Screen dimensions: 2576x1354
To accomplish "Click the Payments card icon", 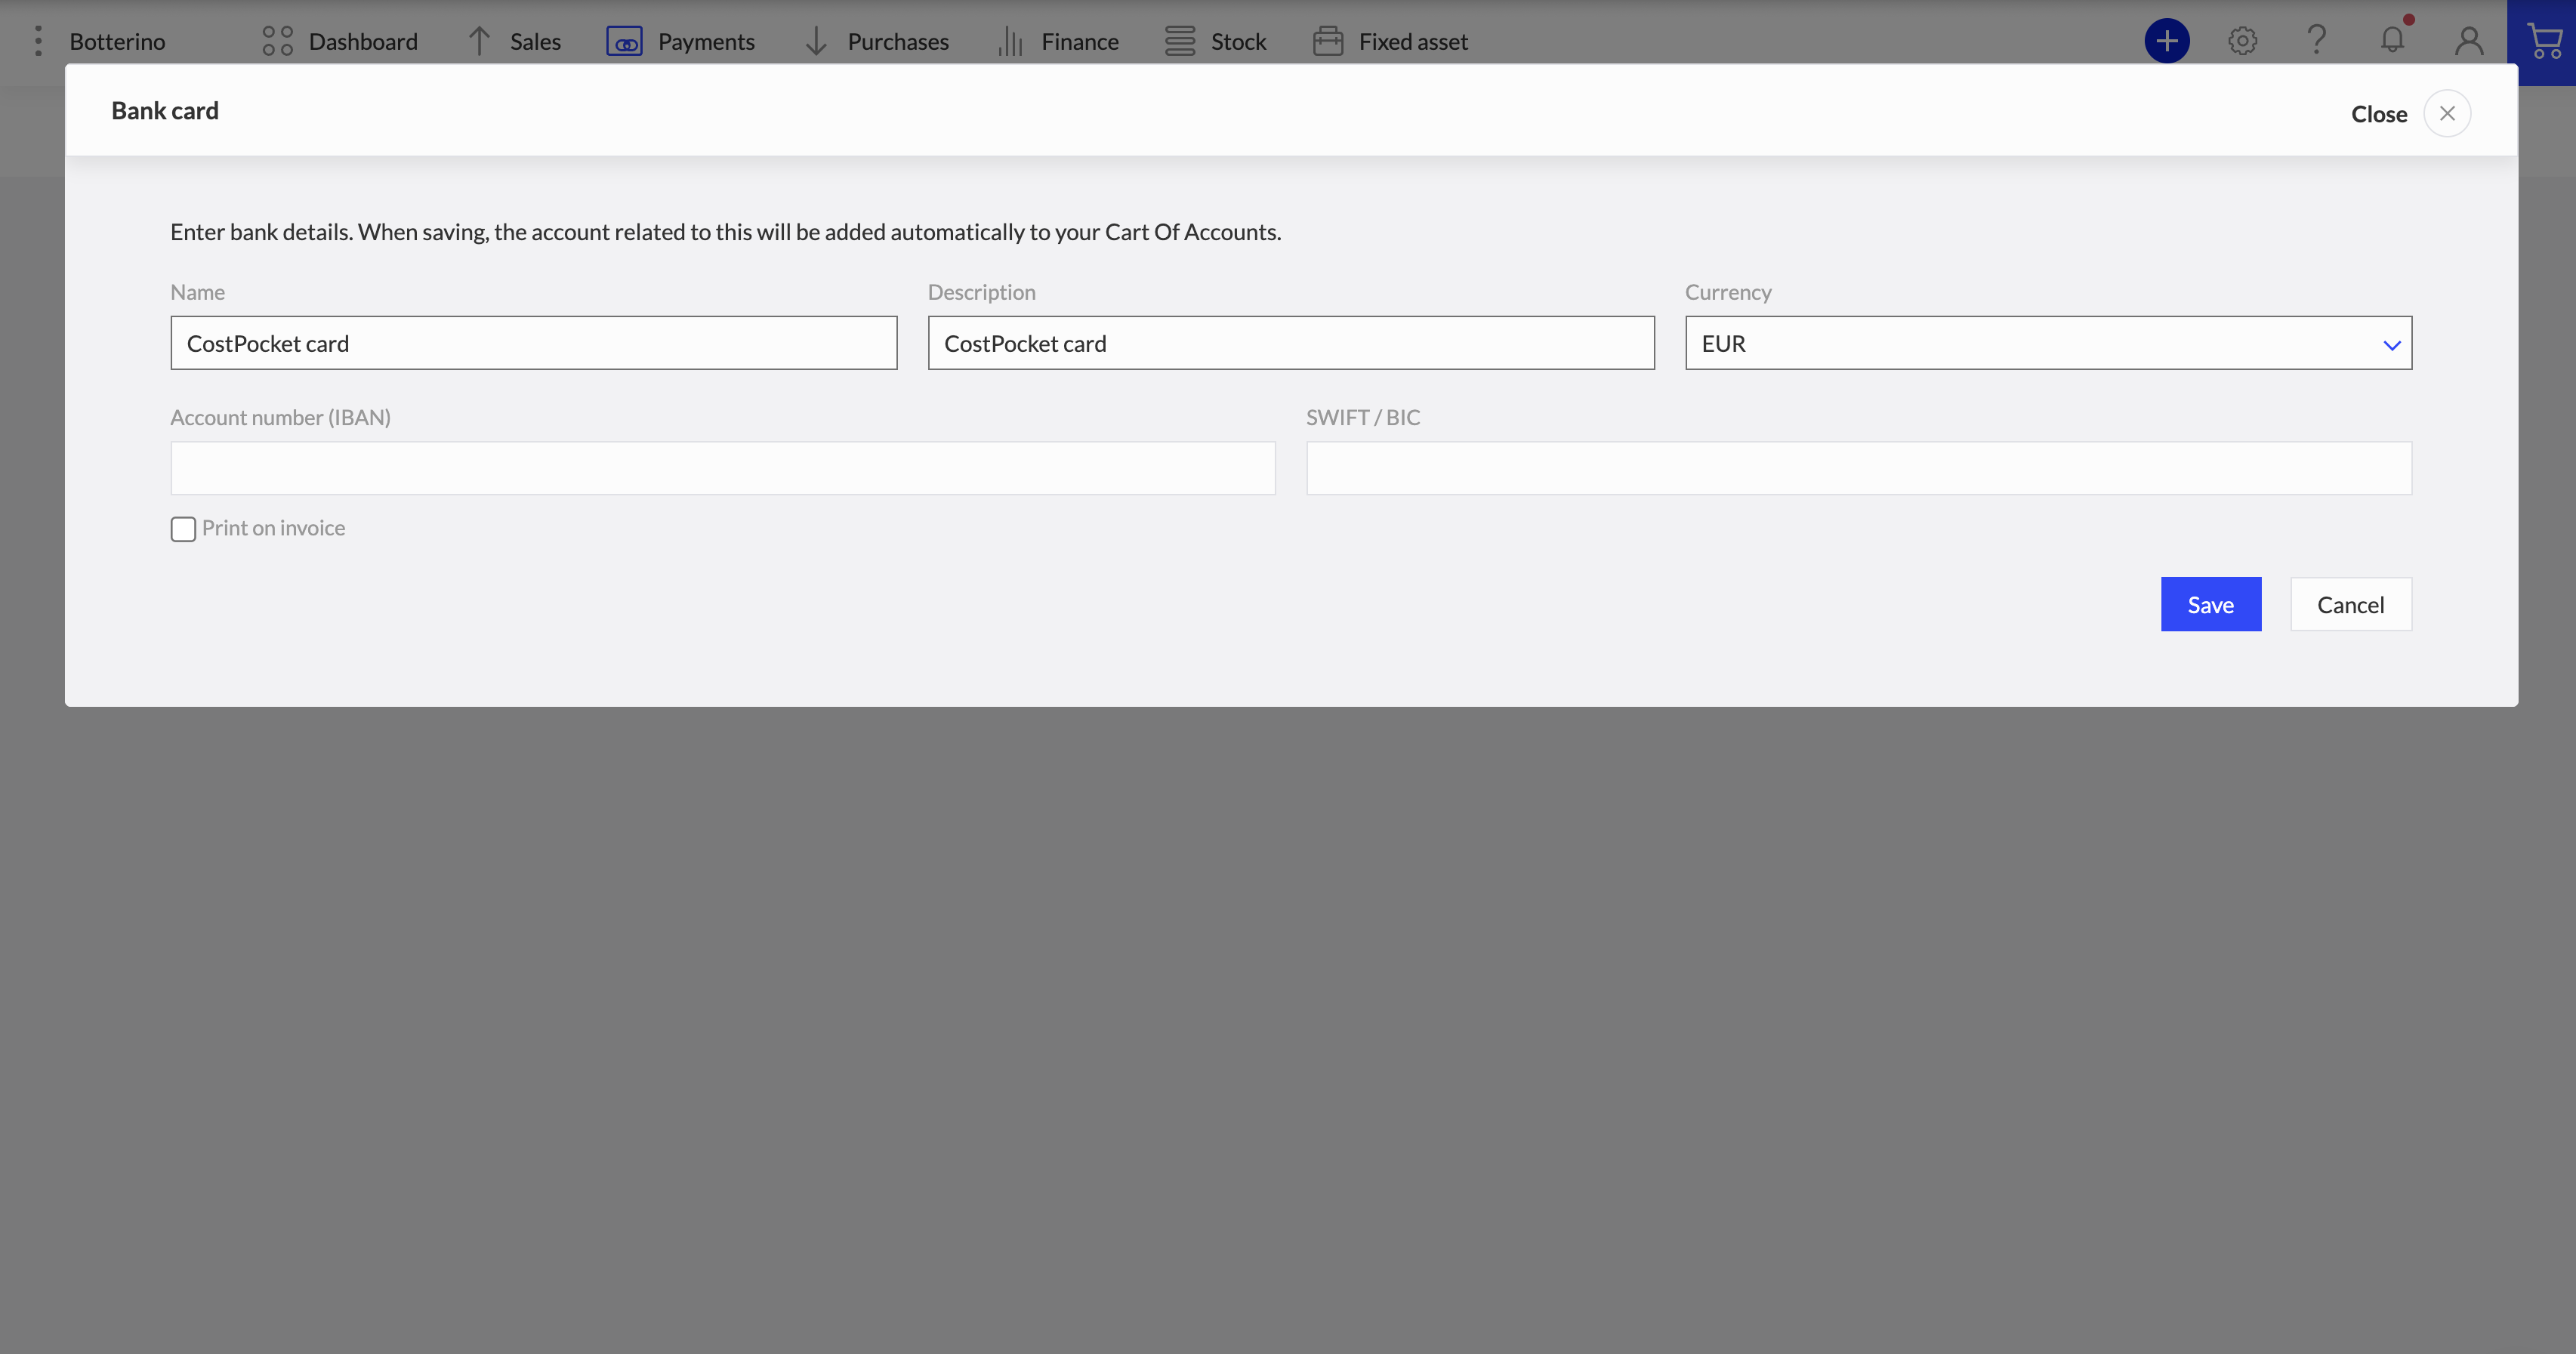I will click(x=624, y=42).
